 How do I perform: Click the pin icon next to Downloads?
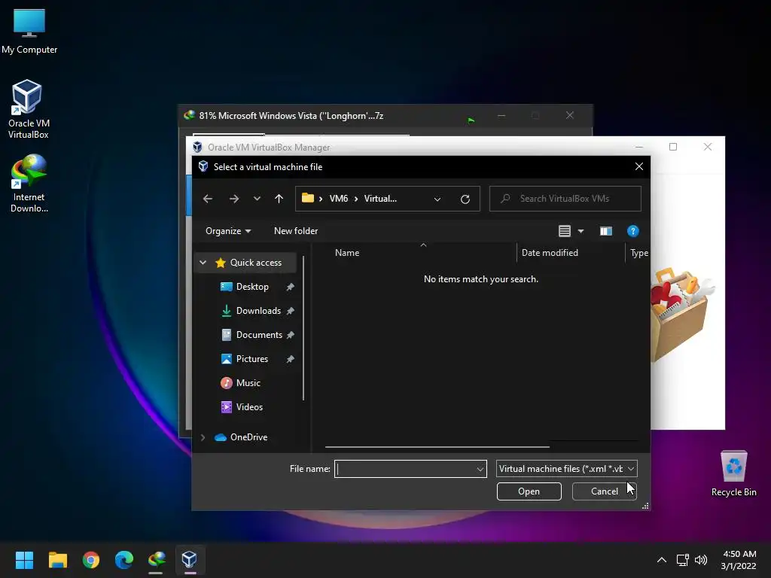tap(290, 311)
